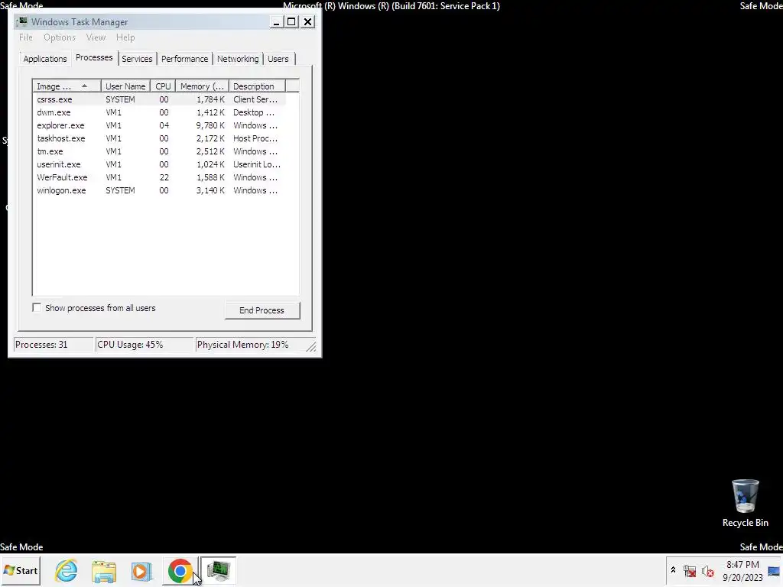Select the Processes tab

[94, 57]
